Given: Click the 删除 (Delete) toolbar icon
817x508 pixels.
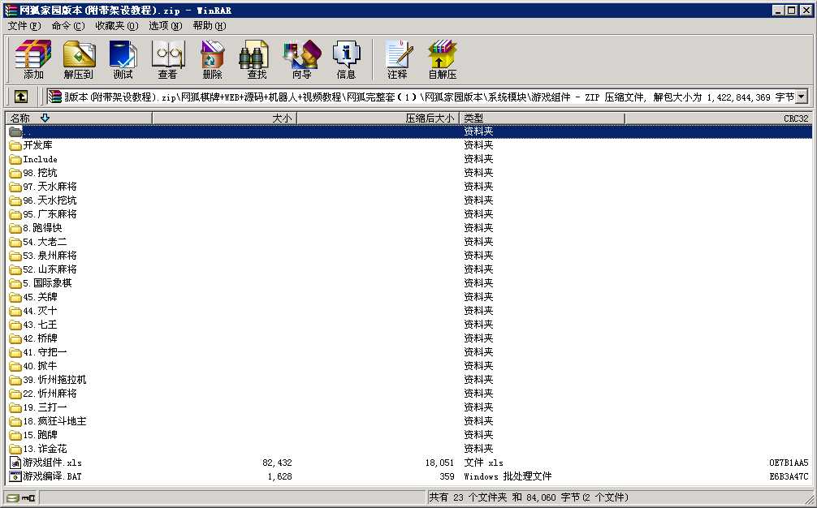Looking at the screenshot, I should [x=213, y=59].
